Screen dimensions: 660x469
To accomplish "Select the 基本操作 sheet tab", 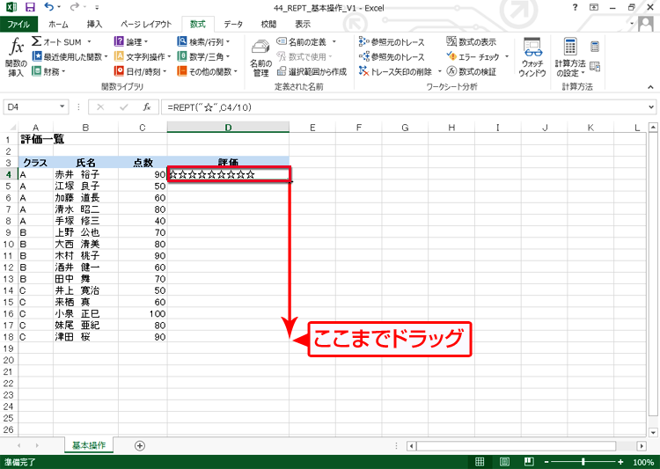I will pos(89,445).
